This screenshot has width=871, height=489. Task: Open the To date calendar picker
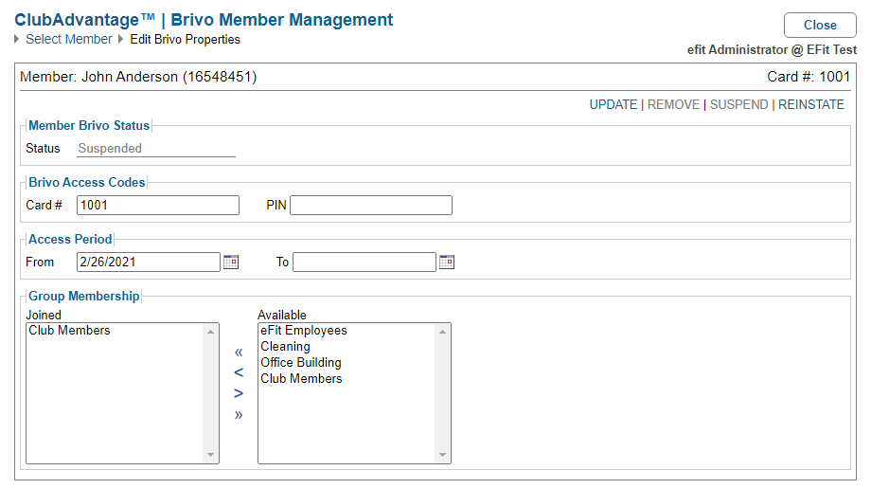(447, 262)
